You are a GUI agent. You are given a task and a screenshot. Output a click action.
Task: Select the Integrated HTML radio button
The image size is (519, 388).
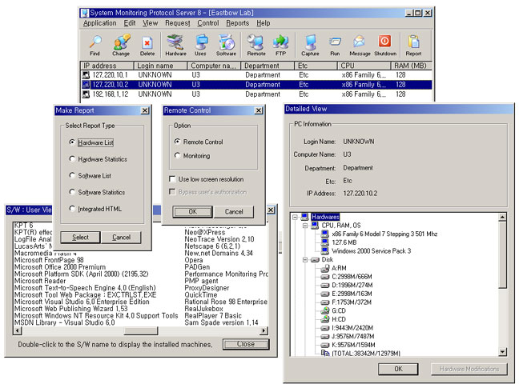(x=72, y=208)
